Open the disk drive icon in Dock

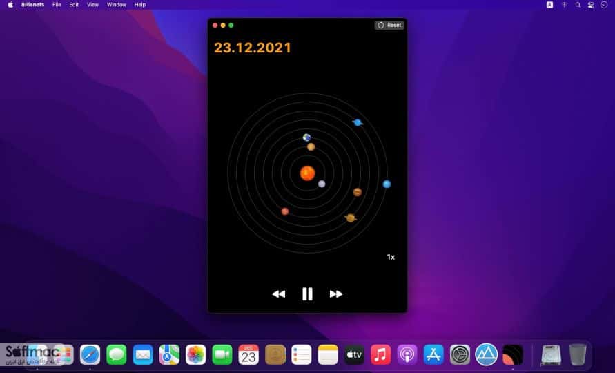click(x=551, y=354)
